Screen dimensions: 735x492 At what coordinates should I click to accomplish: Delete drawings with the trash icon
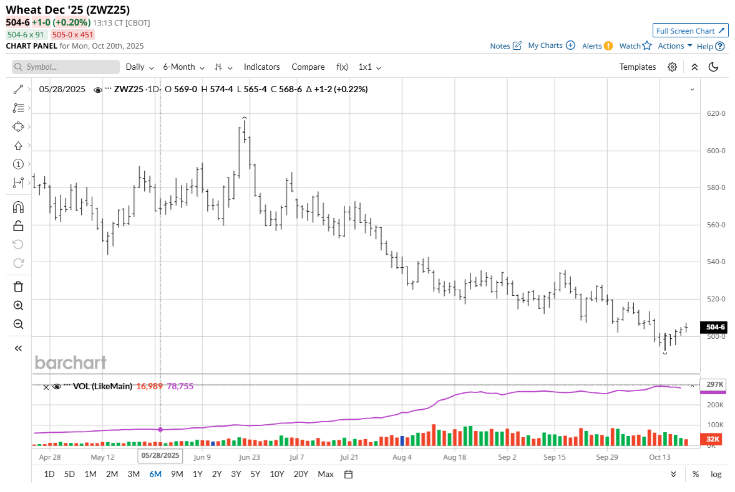18,286
